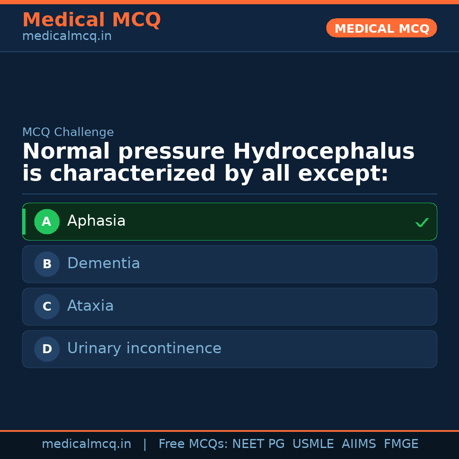The image size is (459, 459).
Task: Click USMLE in the footer
Action: [313, 444]
